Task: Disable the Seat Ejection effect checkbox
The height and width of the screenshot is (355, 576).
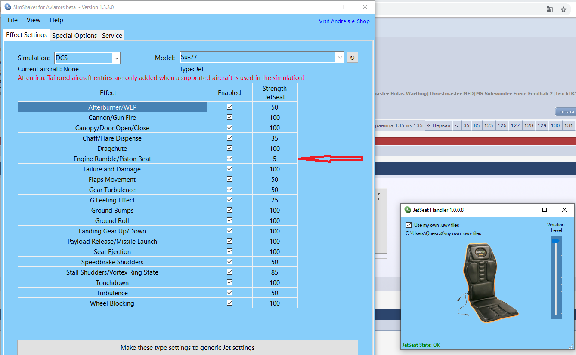Action: coord(229,251)
